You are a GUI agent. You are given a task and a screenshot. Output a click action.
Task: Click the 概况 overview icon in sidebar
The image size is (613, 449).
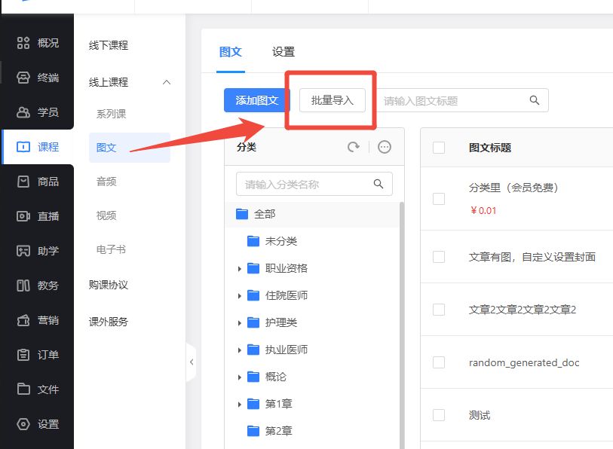tap(23, 43)
